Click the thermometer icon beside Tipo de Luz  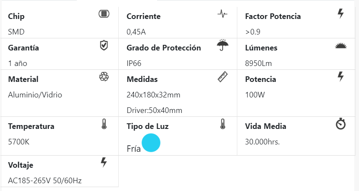[x=222, y=124]
